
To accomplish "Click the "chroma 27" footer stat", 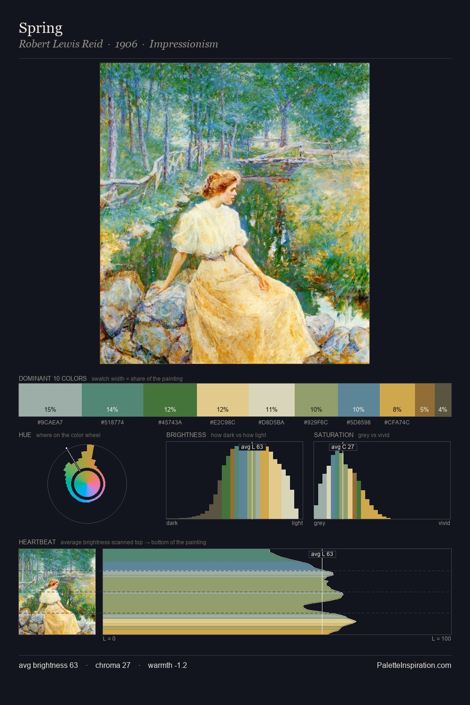I will click(113, 666).
